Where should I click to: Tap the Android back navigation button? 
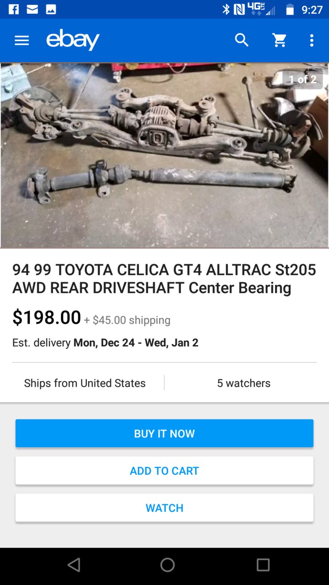click(x=74, y=565)
